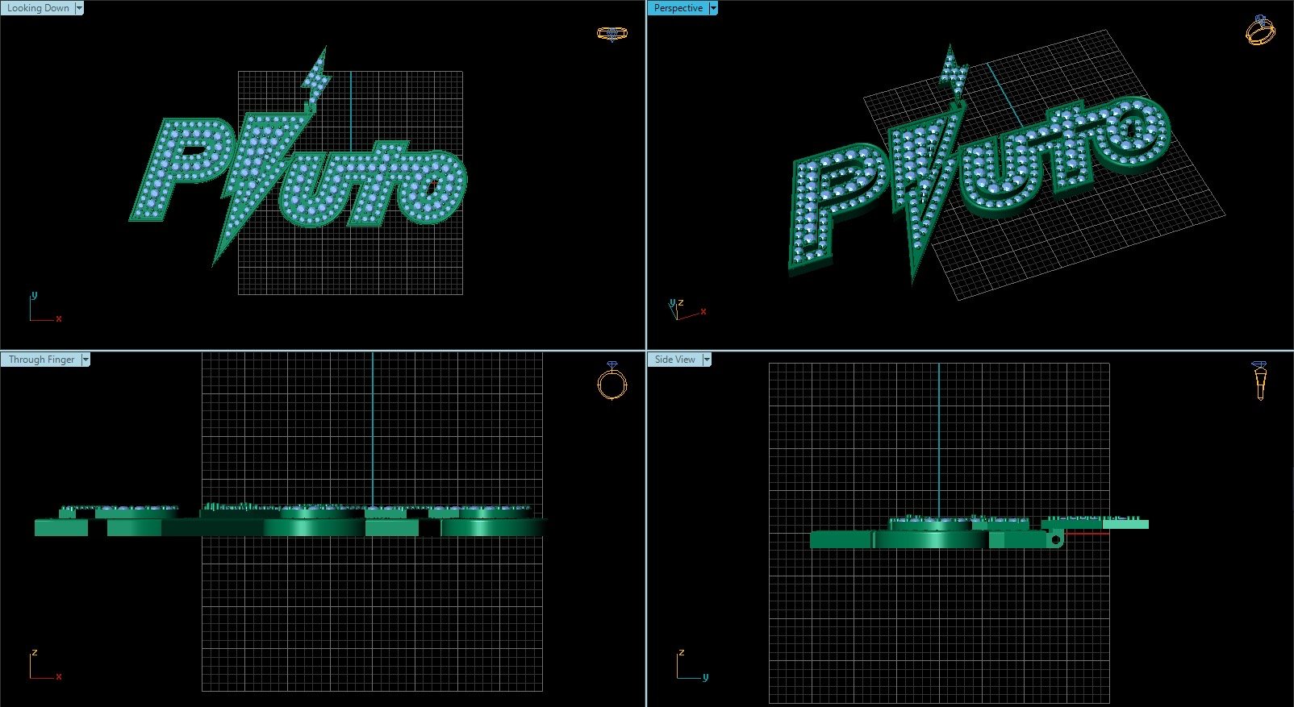The height and width of the screenshot is (707, 1294).
Task: Open the Looking Down viewport dropdown arrow
Action: click(x=79, y=8)
